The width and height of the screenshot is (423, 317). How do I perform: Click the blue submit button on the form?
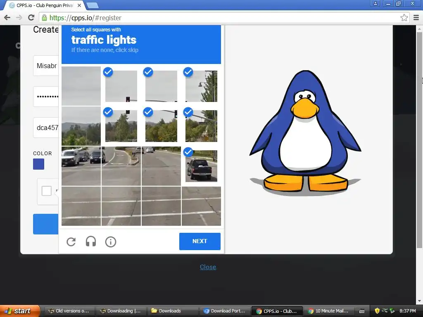[x=45, y=224]
